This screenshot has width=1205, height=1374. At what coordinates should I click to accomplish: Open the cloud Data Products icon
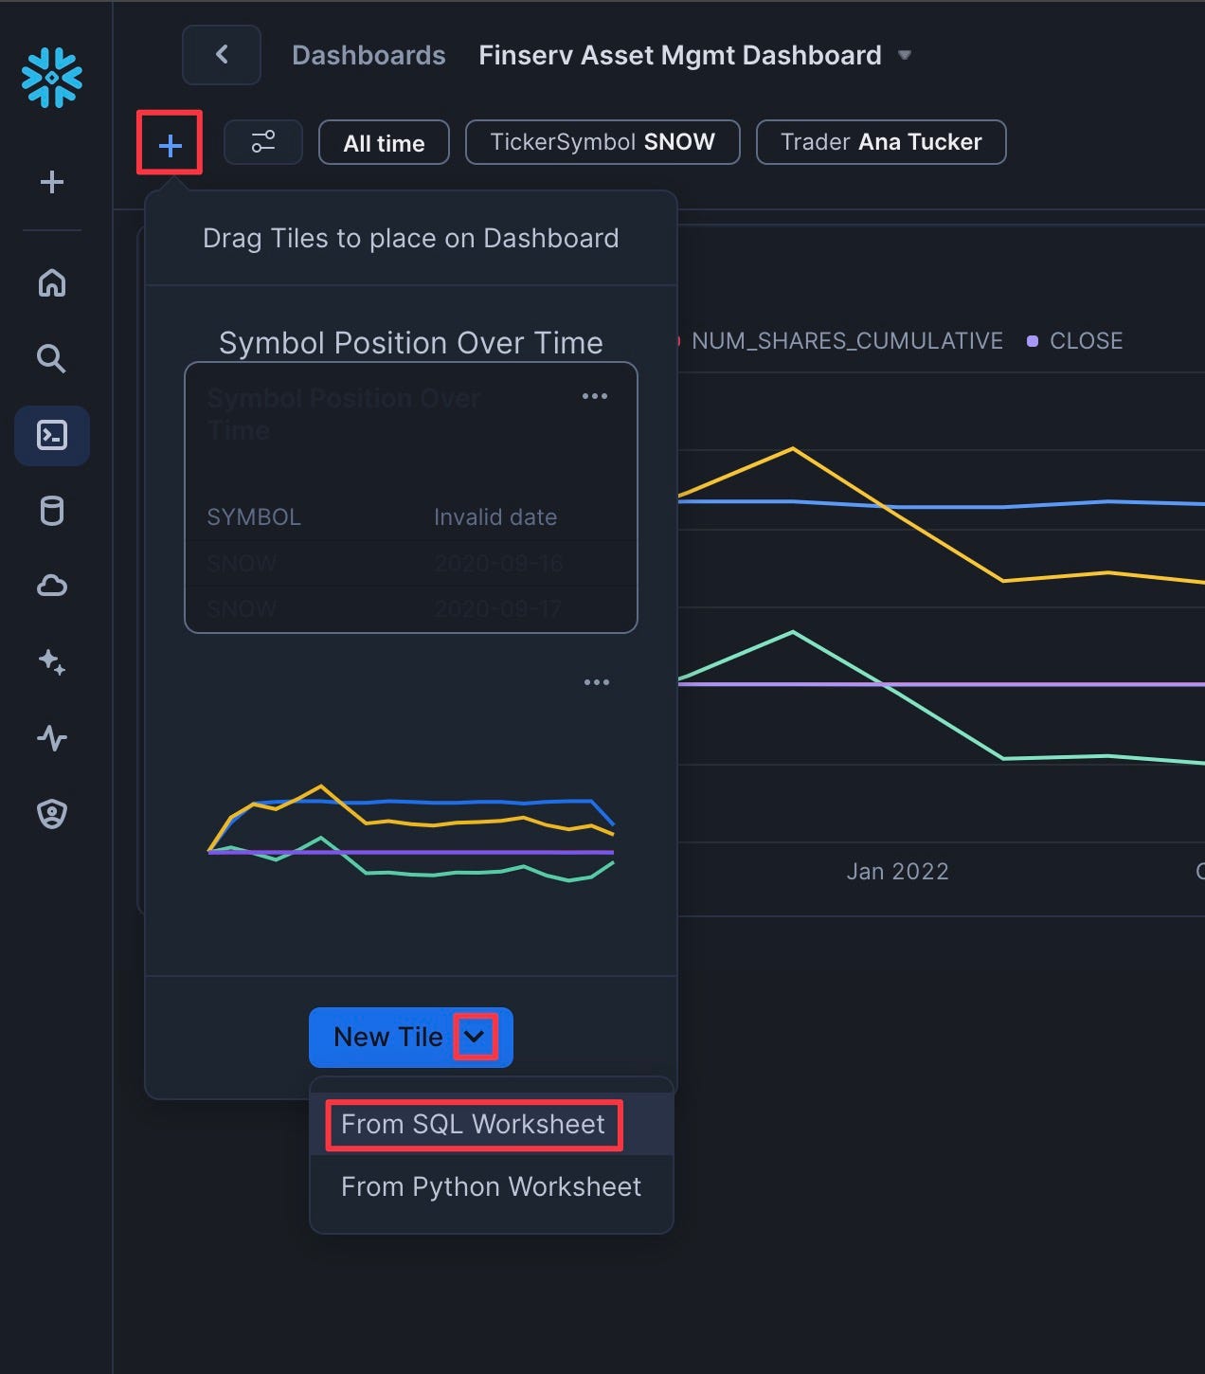tap(52, 586)
